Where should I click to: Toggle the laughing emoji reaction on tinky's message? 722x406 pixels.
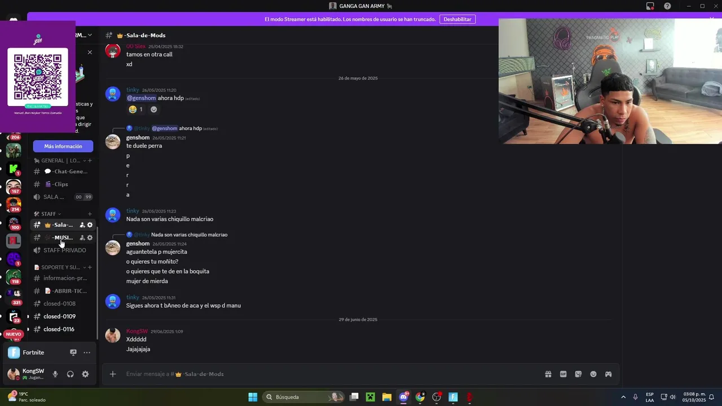tap(135, 109)
